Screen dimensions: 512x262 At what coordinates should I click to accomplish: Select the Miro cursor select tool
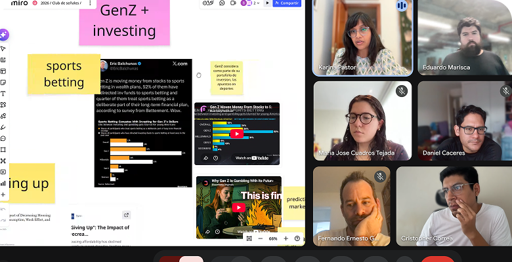[3, 48]
